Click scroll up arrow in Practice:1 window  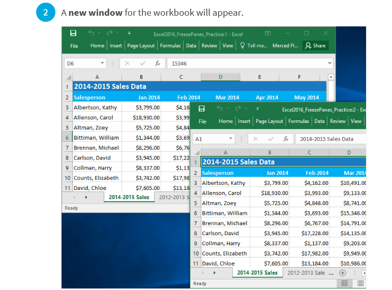click(x=331, y=77)
